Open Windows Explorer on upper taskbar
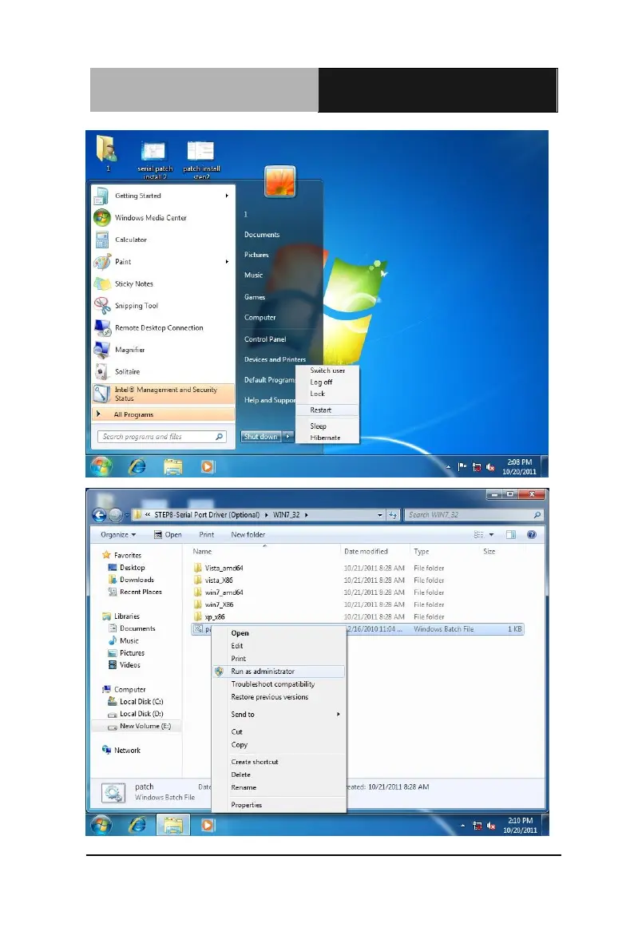Viewport: 634px width, 951px height. tap(173, 466)
